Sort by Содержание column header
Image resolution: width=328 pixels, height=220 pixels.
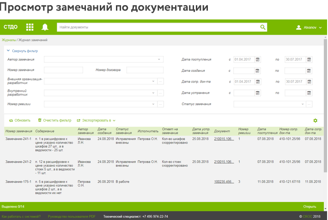(45, 131)
